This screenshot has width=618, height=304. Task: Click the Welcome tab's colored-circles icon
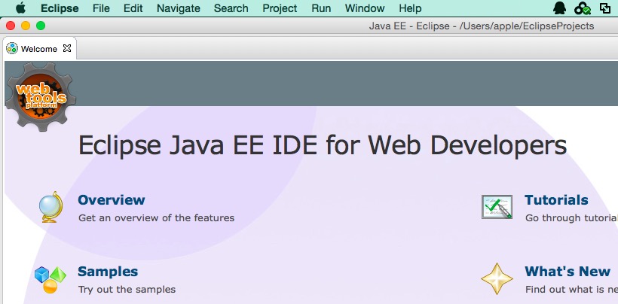coord(12,48)
